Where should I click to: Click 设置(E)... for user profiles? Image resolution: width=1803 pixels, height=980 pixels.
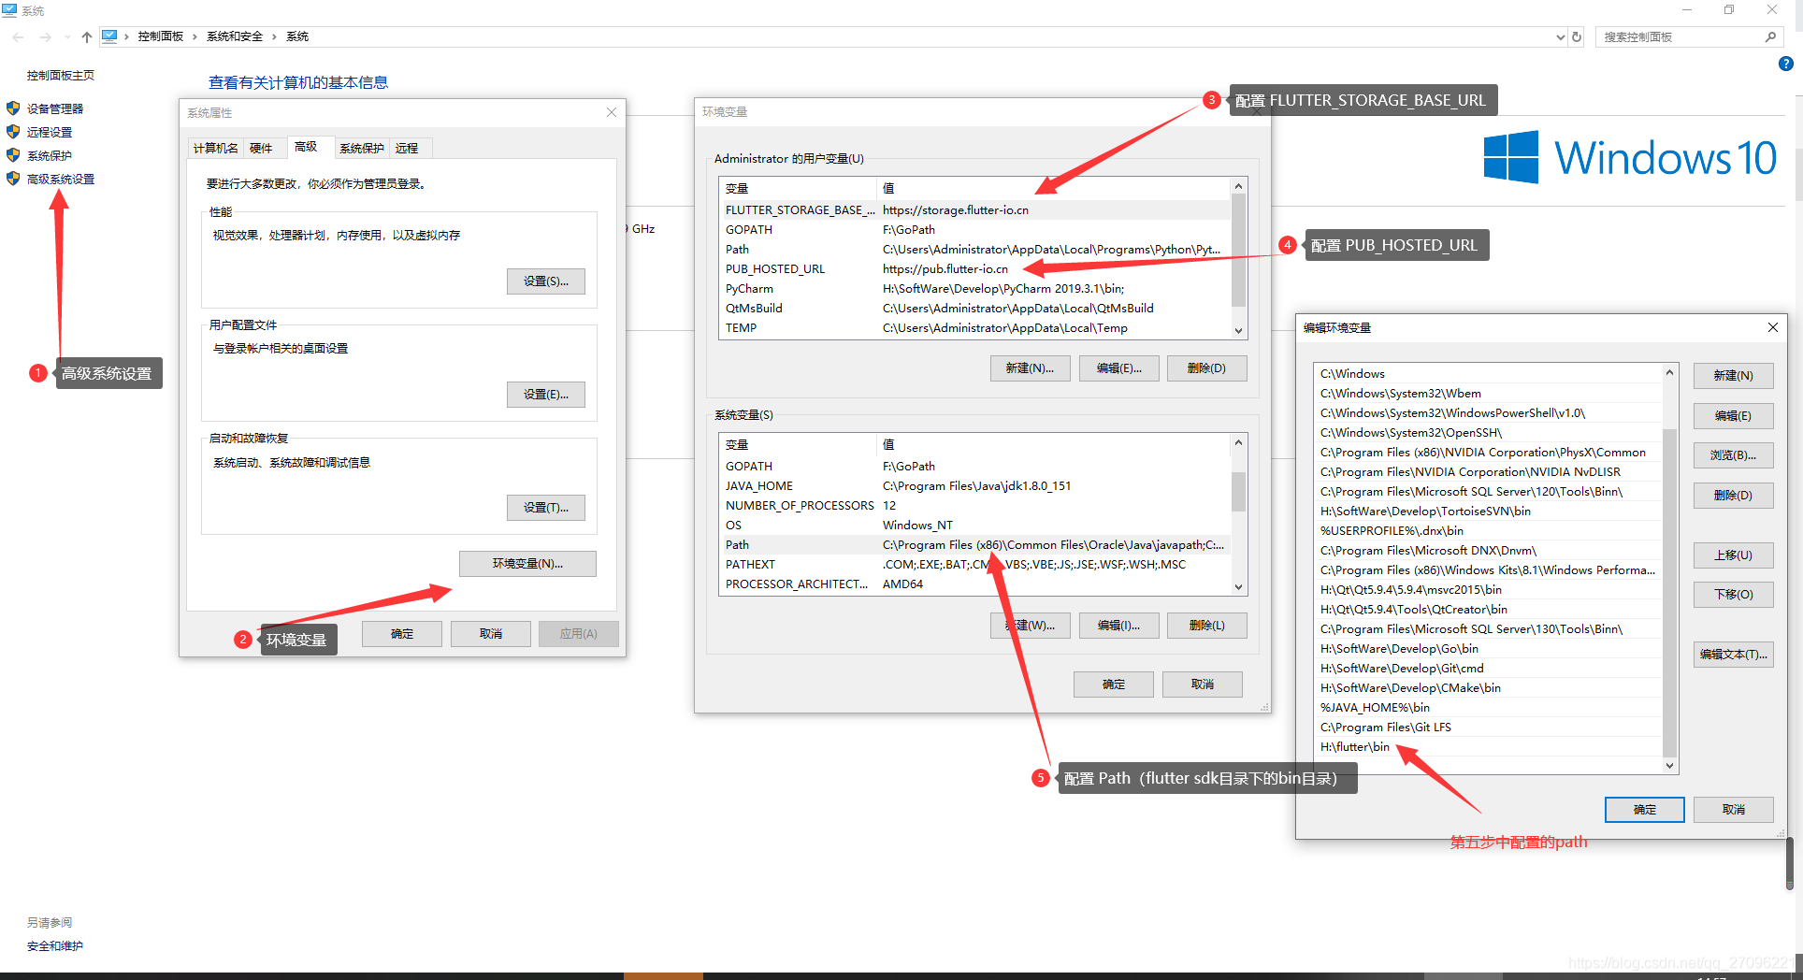(546, 394)
